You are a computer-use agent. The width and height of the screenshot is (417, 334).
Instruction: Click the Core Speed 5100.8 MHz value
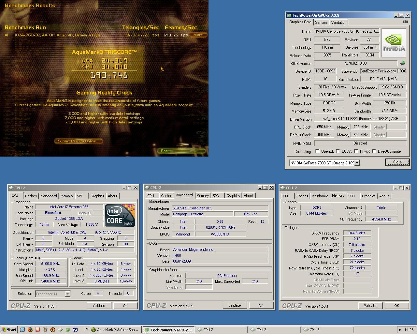pyautogui.click(x=50, y=264)
